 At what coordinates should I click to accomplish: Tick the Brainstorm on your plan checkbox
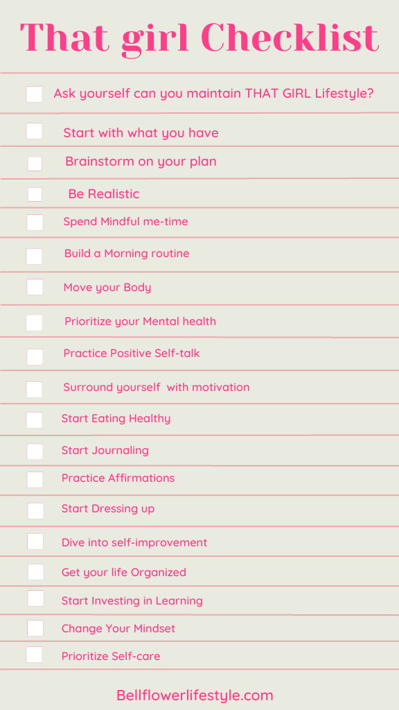click(35, 164)
